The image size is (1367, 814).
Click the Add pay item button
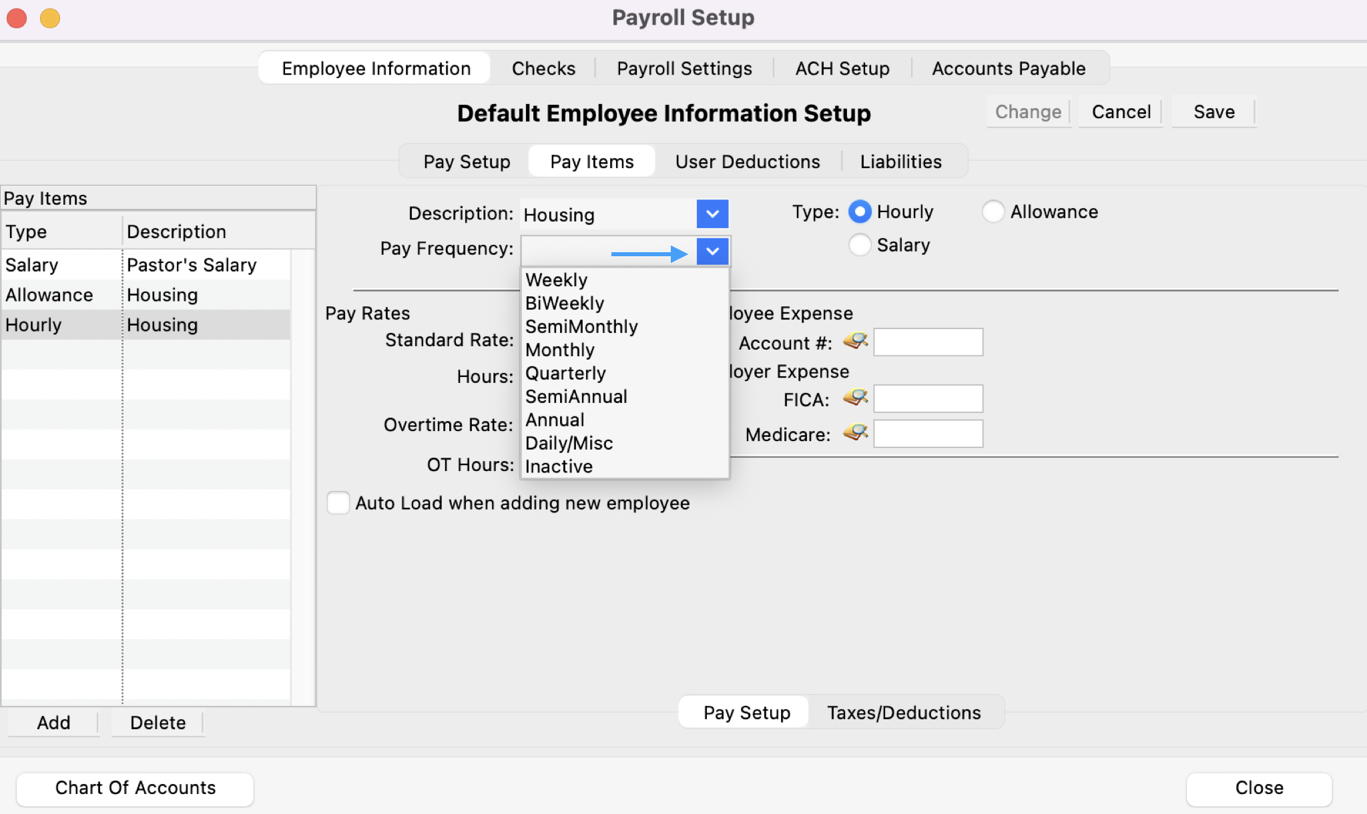pos(53,723)
